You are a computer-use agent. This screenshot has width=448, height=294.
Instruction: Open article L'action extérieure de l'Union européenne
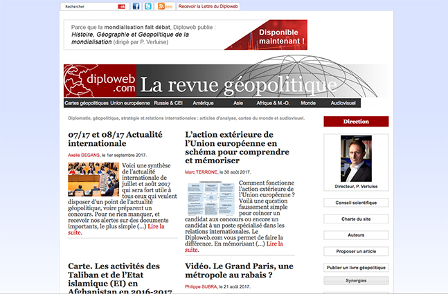click(237, 147)
